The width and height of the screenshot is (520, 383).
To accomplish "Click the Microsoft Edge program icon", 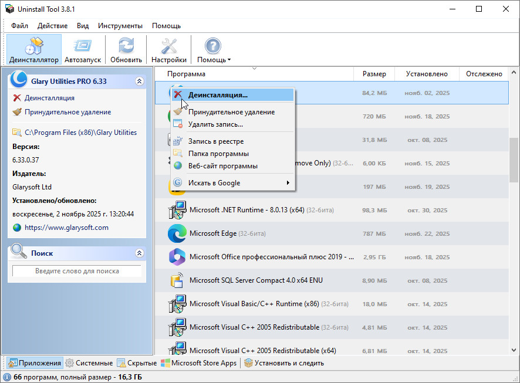I will tap(177, 233).
